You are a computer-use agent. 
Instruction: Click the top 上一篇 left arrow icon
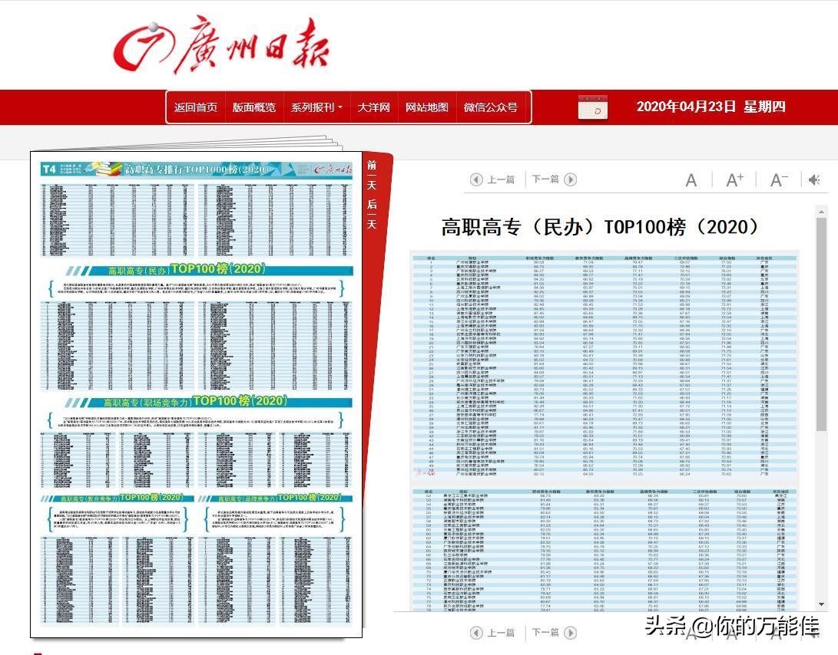pyautogui.click(x=476, y=179)
